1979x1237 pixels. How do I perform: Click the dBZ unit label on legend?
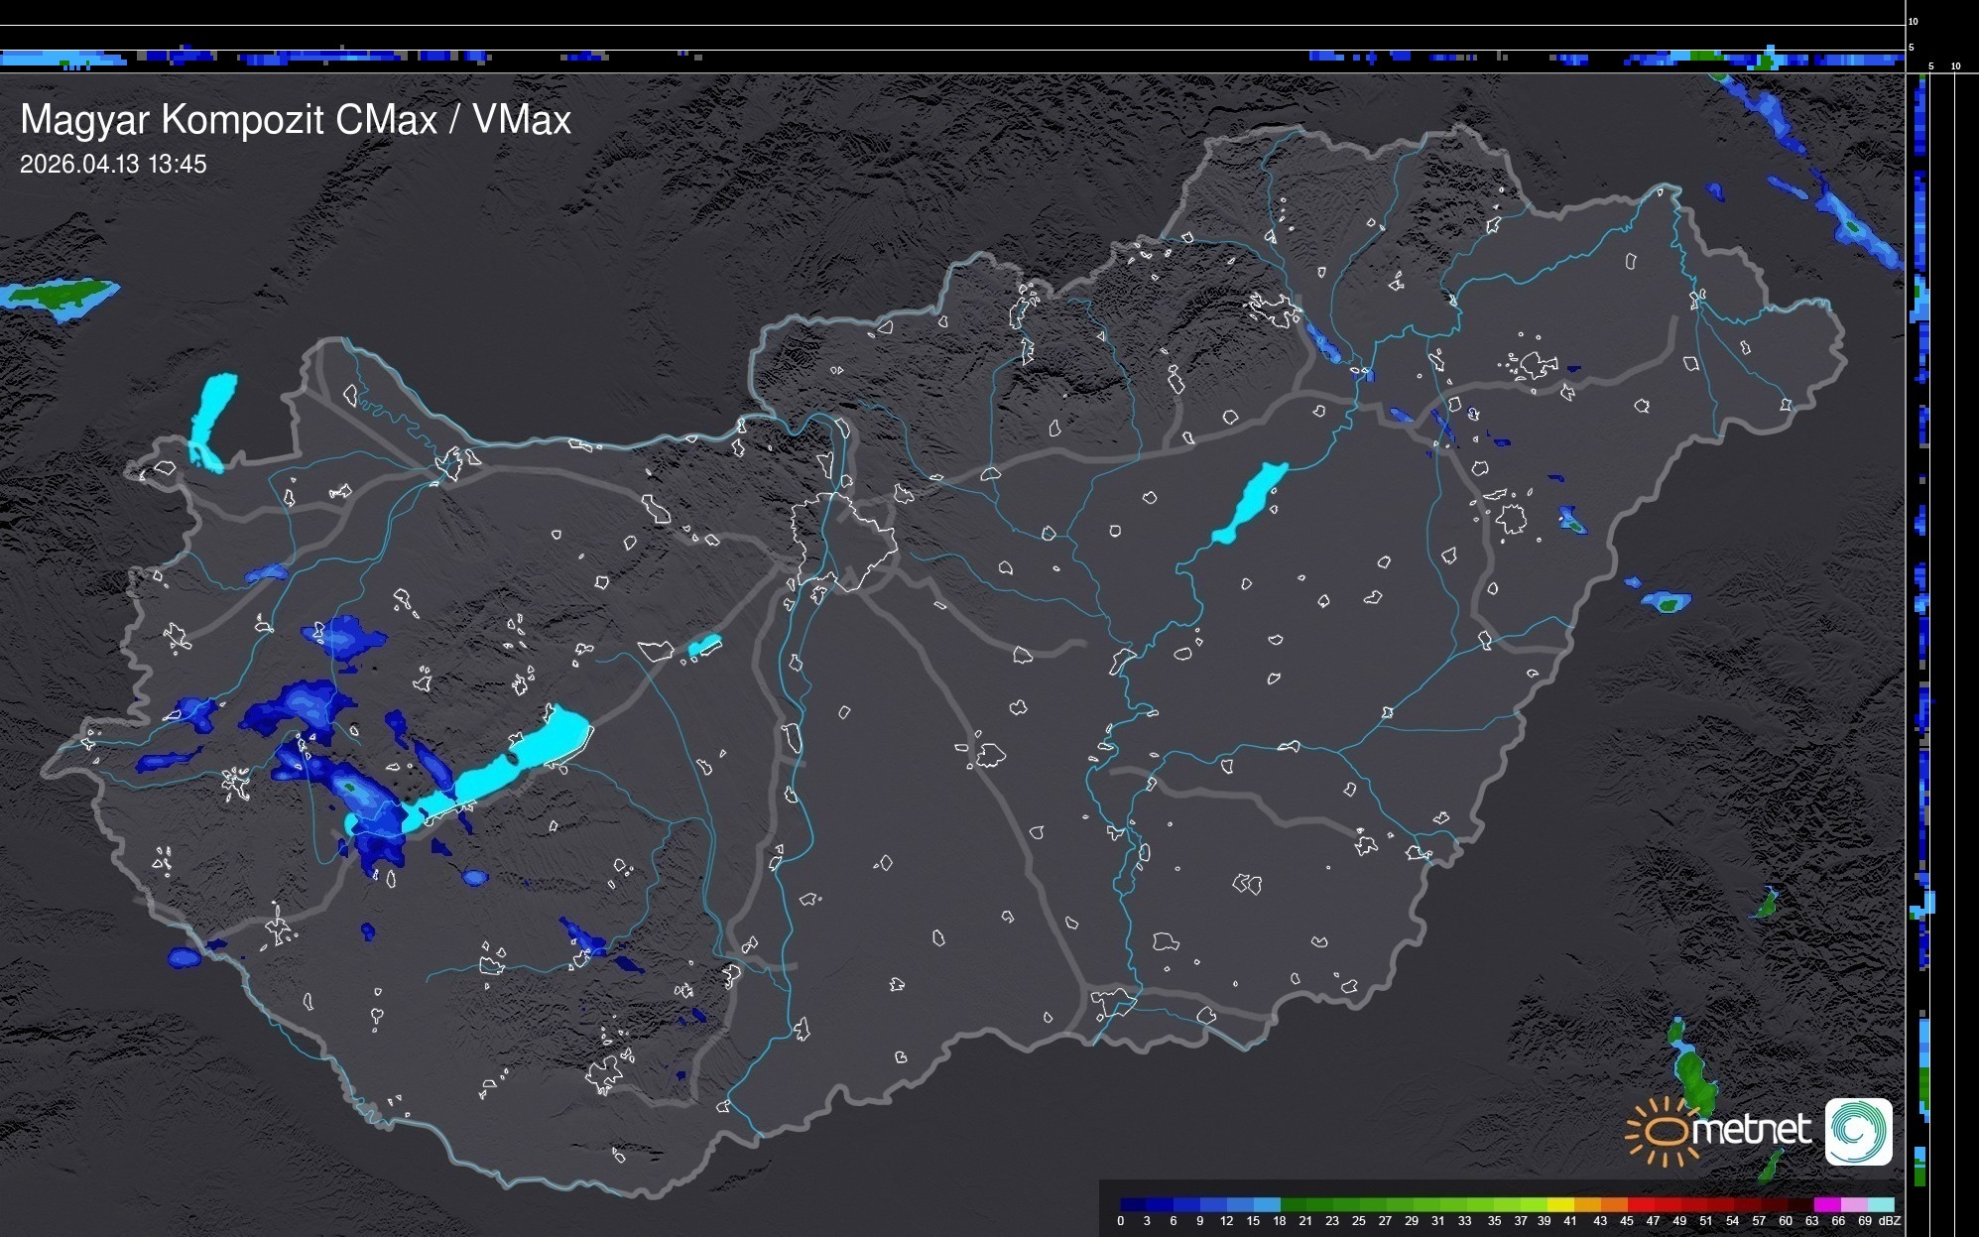(1890, 1221)
